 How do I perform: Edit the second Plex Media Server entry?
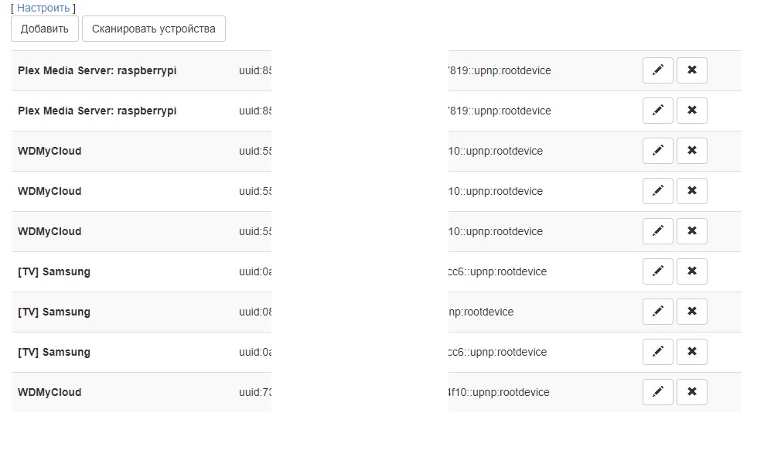click(x=658, y=111)
